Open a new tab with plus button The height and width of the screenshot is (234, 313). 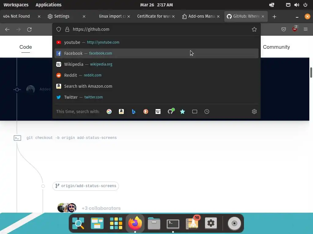click(274, 17)
